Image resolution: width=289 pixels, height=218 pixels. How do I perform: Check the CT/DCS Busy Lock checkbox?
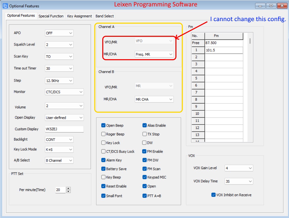103,151
